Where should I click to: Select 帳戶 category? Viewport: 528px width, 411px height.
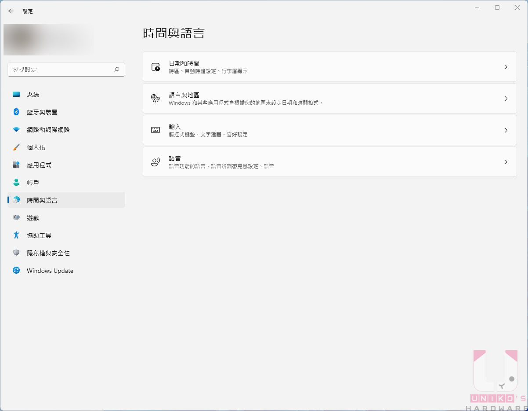tap(66, 183)
